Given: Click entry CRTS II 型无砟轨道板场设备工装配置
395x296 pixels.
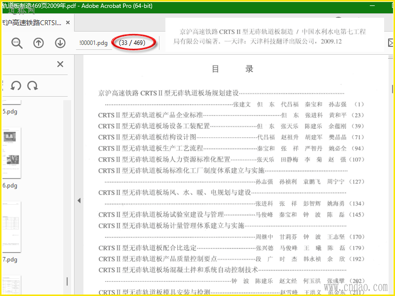Looking at the screenshot, I should coord(154,126).
